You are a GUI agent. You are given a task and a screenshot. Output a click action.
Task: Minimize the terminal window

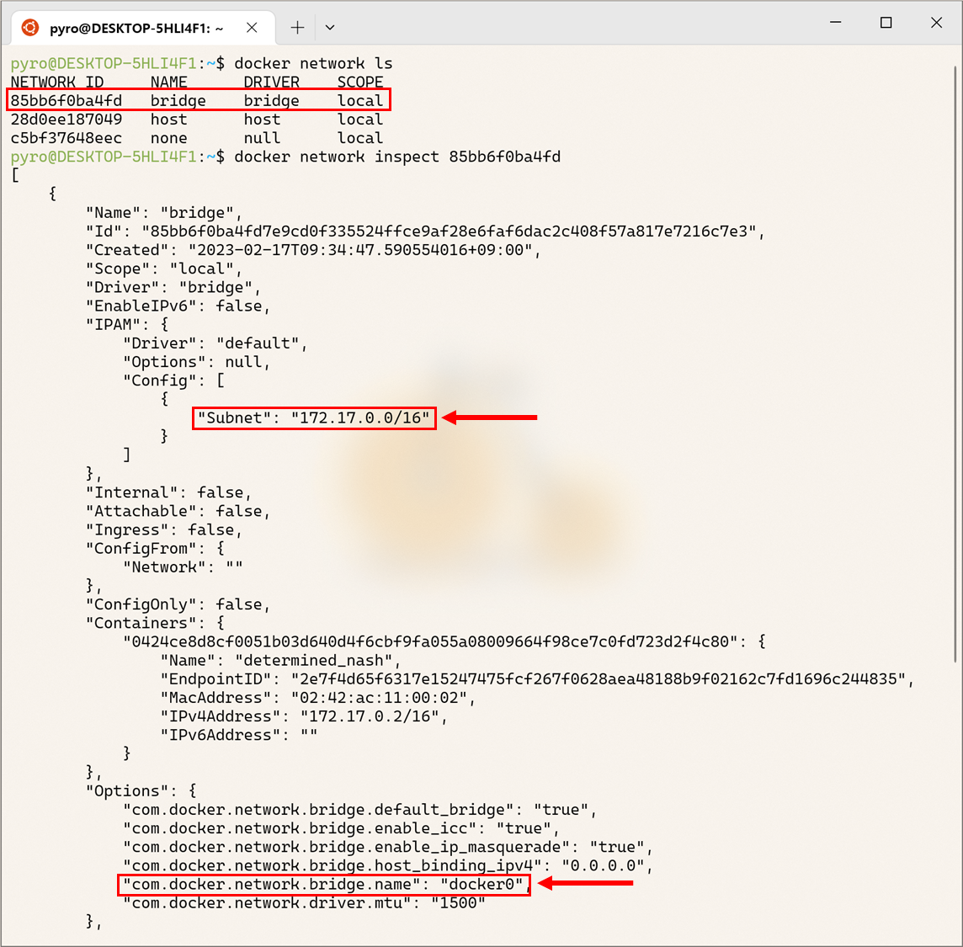[835, 23]
